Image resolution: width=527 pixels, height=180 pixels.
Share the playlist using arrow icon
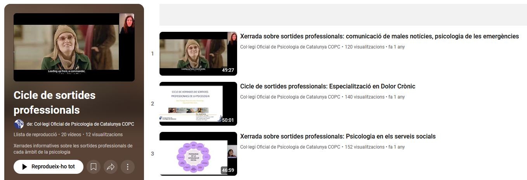pyautogui.click(x=111, y=167)
